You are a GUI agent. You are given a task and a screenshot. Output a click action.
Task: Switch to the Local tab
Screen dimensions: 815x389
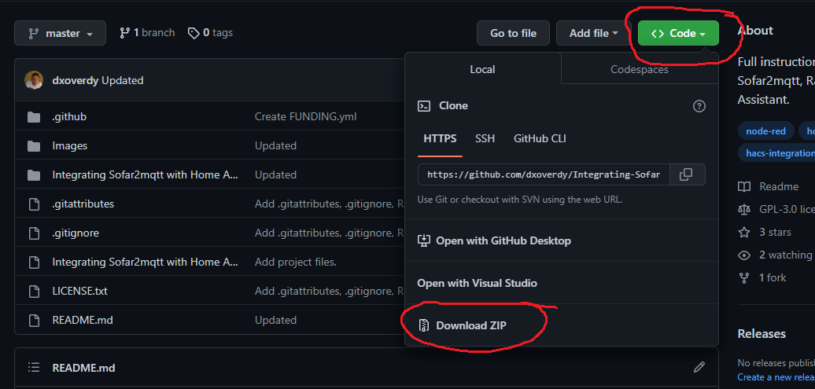(x=482, y=69)
